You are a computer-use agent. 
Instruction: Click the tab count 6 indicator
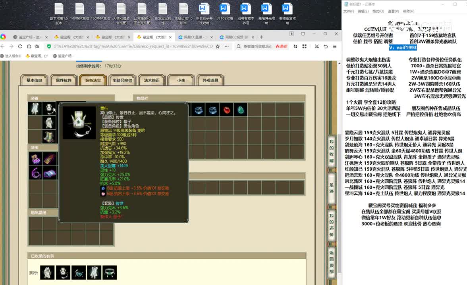tap(291, 34)
